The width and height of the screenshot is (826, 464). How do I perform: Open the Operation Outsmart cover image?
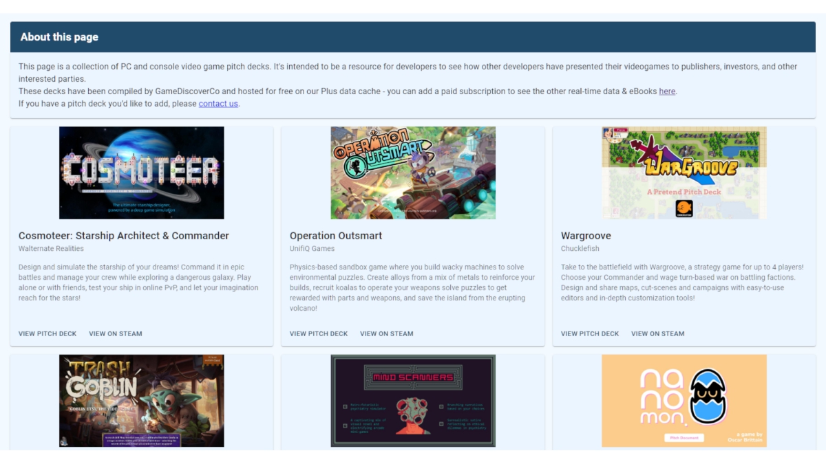click(x=413, y=173)
